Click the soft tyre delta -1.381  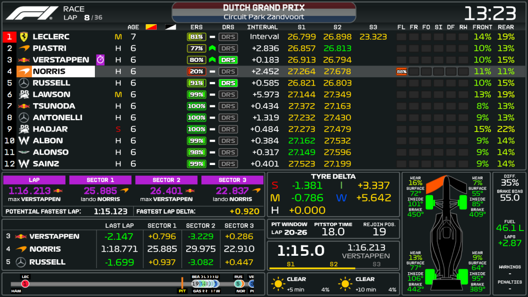click(307, 186)
